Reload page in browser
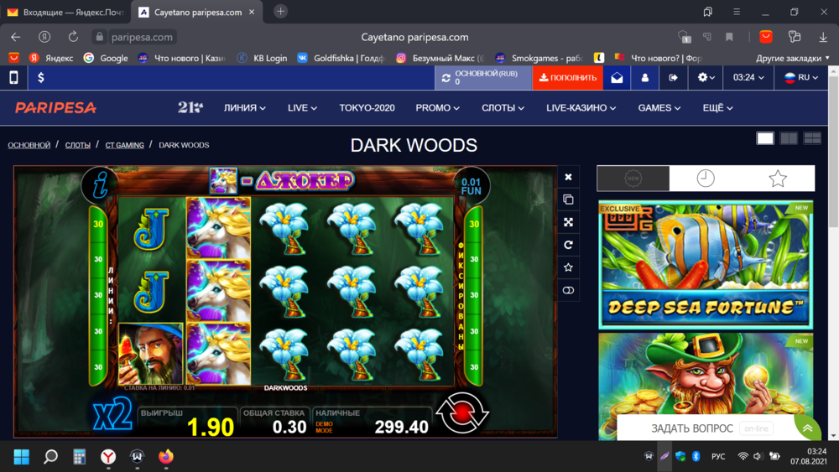The width and height of the screenshot is (839, 472). (73, 37)
